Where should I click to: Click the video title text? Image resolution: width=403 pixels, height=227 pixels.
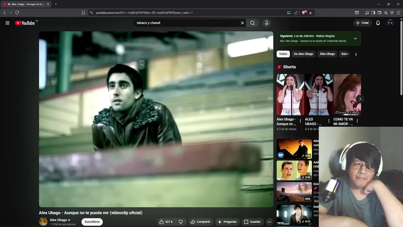point(91,213)
